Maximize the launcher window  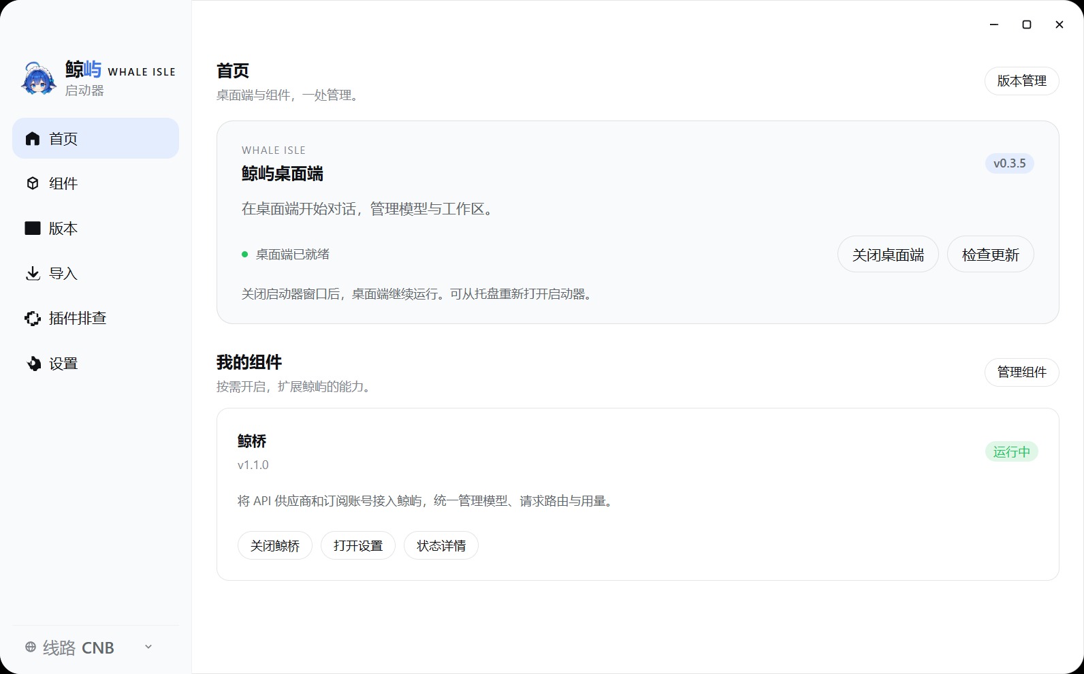[x=1027, y=25]
